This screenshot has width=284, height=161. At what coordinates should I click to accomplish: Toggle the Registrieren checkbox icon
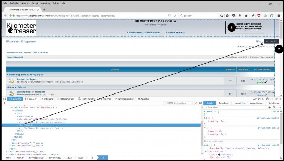(22, 41)
